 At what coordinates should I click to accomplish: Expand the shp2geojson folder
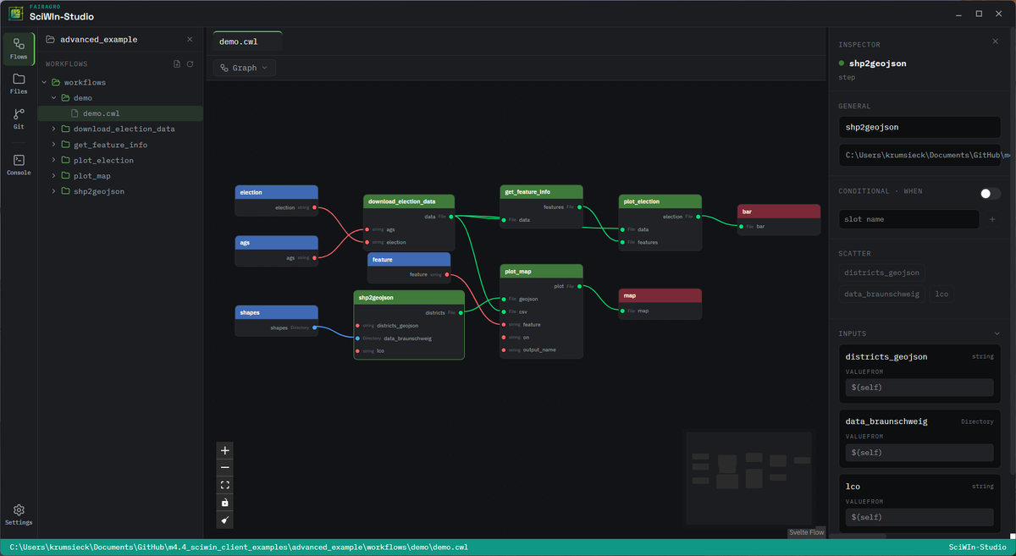tap(54, 191)
